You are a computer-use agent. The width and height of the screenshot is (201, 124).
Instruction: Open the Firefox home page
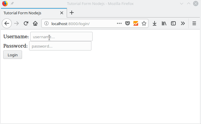(35, 23)
